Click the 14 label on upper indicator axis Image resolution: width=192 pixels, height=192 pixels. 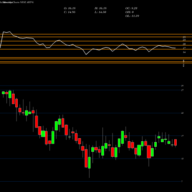[x=184, y=52]
